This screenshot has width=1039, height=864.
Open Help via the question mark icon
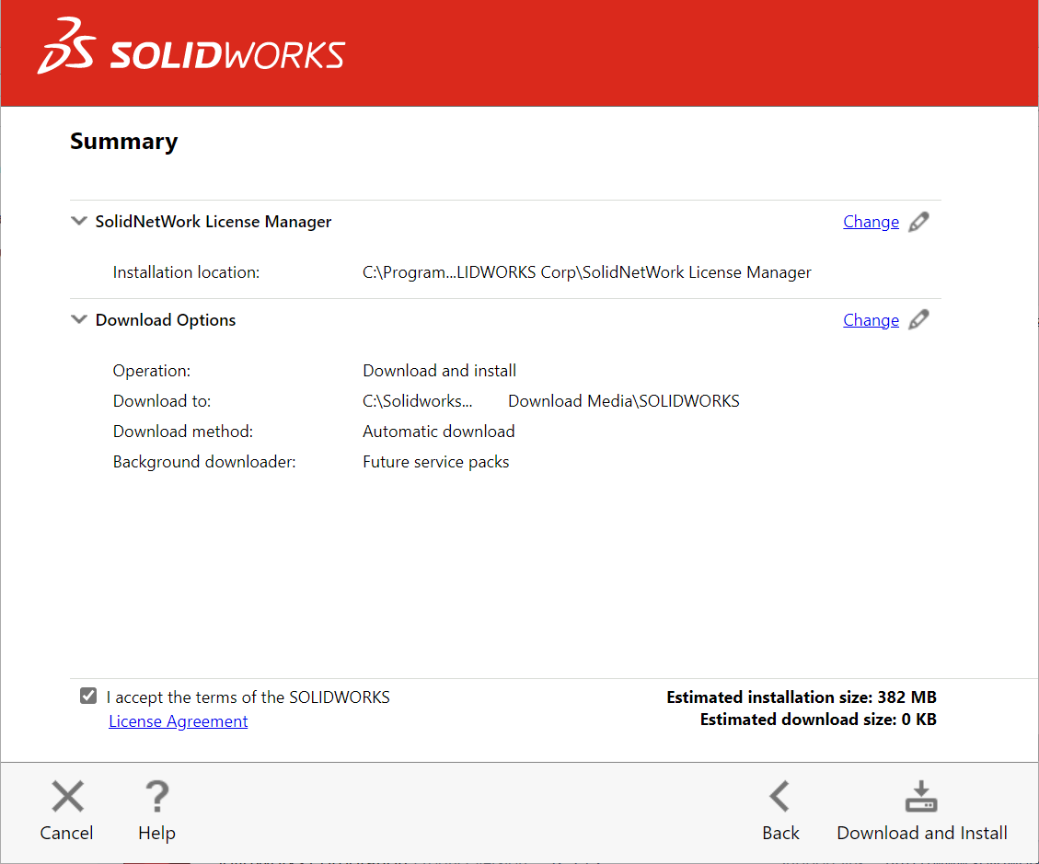pyautogui.click(x=157, y=796)
